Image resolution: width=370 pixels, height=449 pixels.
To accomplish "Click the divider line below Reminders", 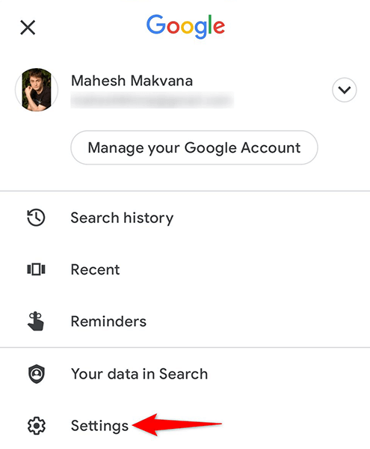I will coord(185,348).
